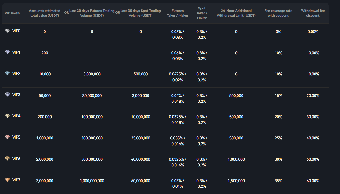The image size is (340, 194).
Task: Click the 50.00% withdrawal fee discount
Action: [313, 159]
